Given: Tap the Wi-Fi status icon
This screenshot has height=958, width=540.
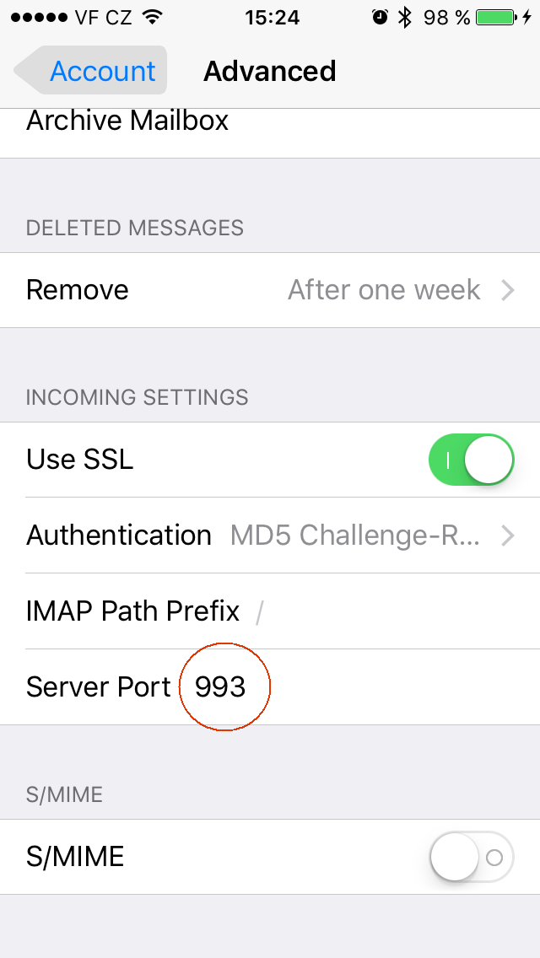Looking at the screenshot, I should click(x=152, y=17).
